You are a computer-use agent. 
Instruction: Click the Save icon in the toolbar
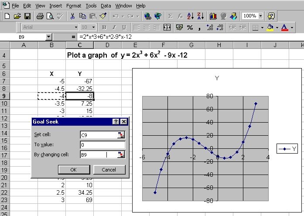[x=27, y=16]
